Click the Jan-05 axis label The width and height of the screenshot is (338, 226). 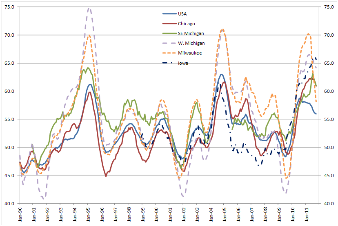pyautogui.click(x=225, y=214)
